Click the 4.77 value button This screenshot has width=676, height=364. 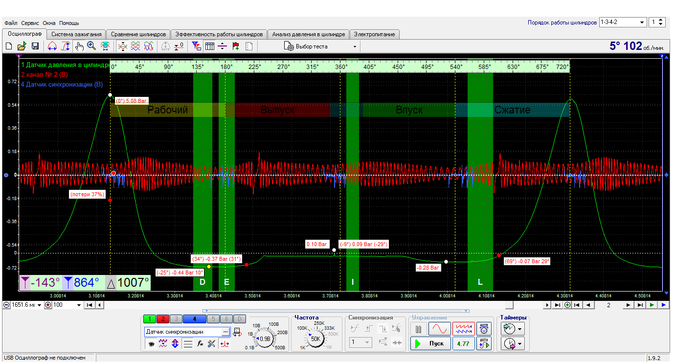(463, 343)
